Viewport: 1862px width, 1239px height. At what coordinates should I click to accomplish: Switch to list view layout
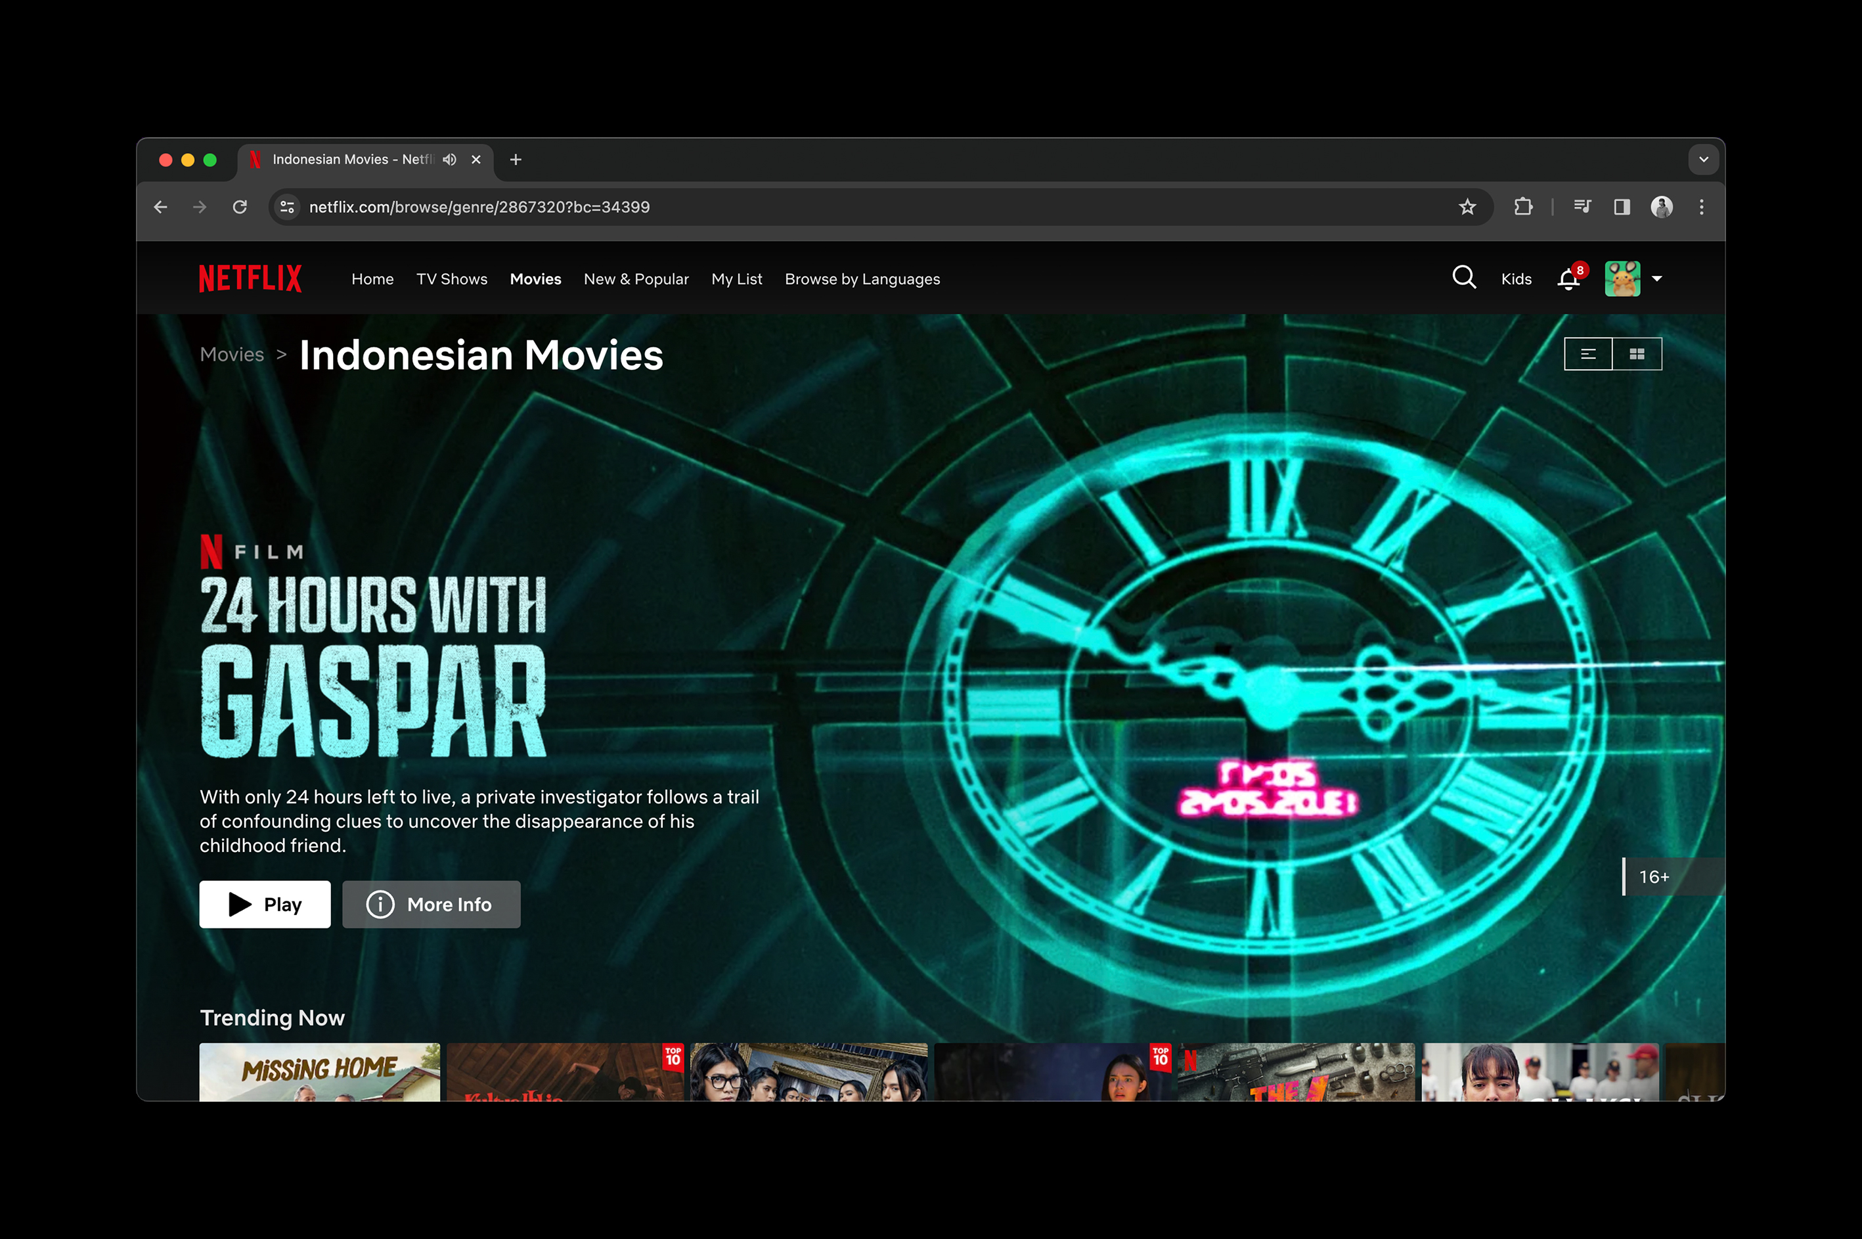click(1588, 354)
